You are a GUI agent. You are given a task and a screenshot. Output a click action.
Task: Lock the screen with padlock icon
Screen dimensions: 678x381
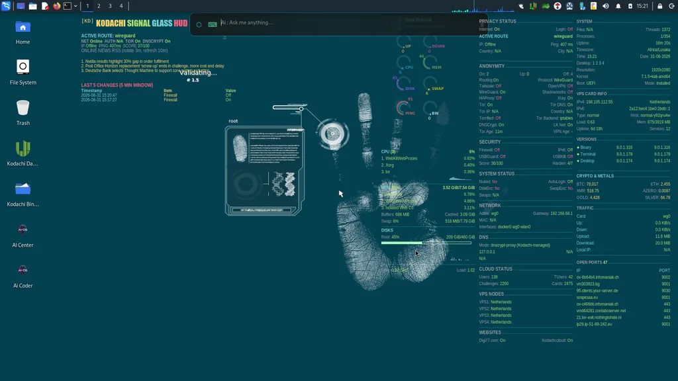point(660,6)
